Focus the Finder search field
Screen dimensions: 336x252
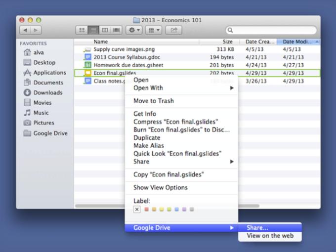click(x=271, y=30)
